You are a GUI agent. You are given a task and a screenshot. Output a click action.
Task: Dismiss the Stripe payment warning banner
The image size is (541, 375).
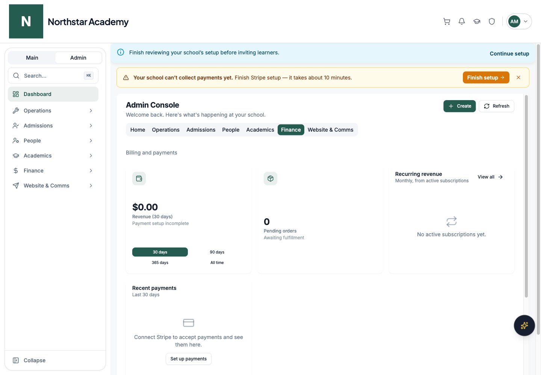click(518, 78)
